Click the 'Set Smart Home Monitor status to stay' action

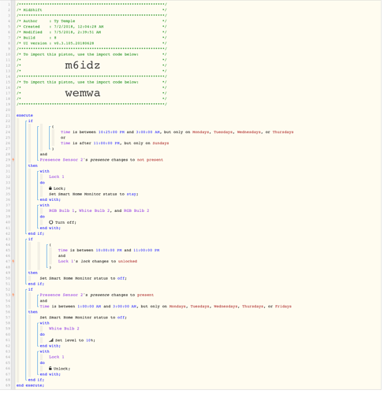tap(94, 194)
